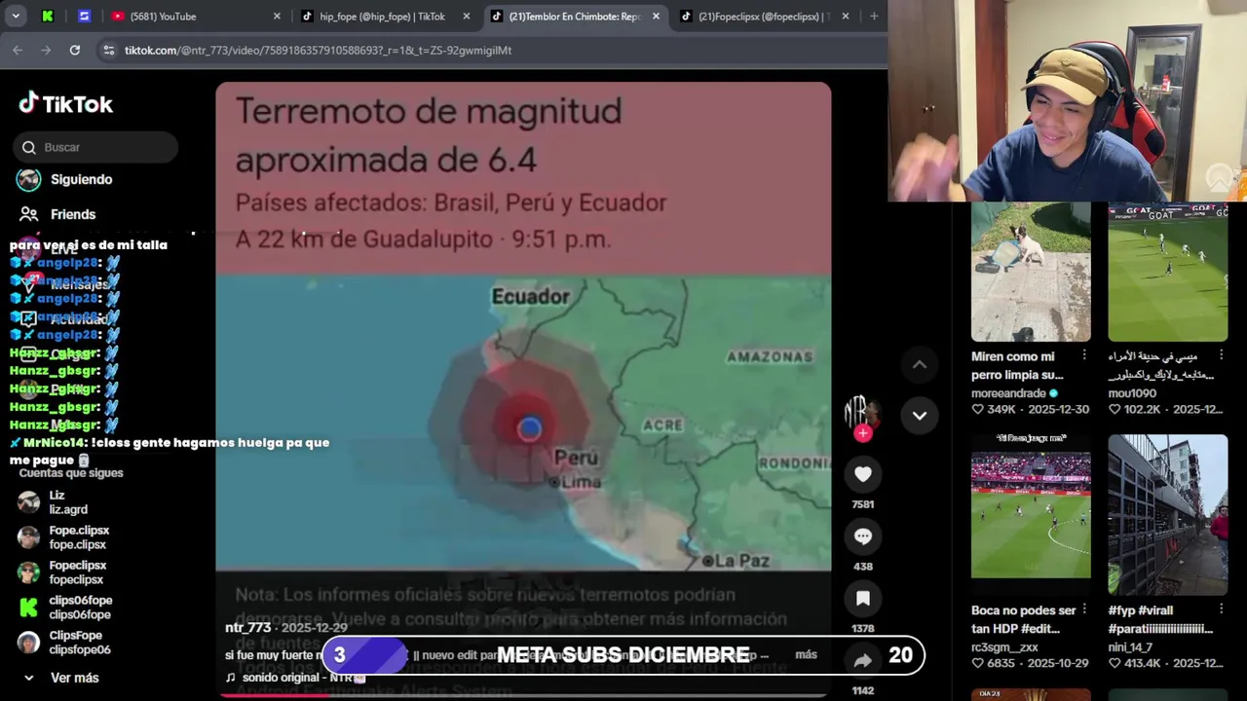Open options for #fyp #virall video

pos(1221,610)
